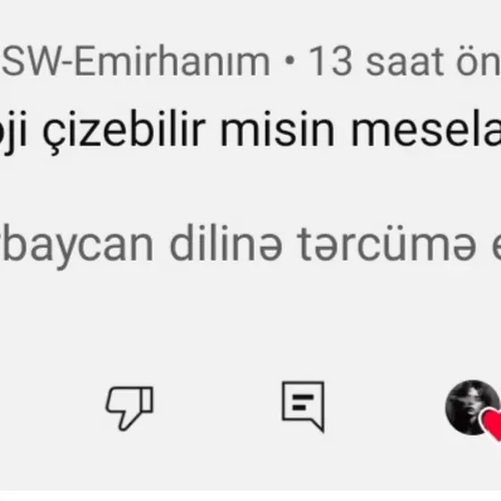Click the "Emirhanım" part of the author name

(173, 62)
